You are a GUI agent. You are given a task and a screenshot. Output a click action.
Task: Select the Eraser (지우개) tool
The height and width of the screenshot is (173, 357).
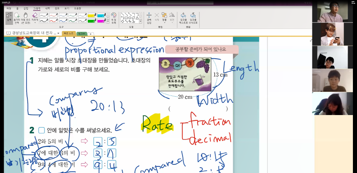coord(35,17)
